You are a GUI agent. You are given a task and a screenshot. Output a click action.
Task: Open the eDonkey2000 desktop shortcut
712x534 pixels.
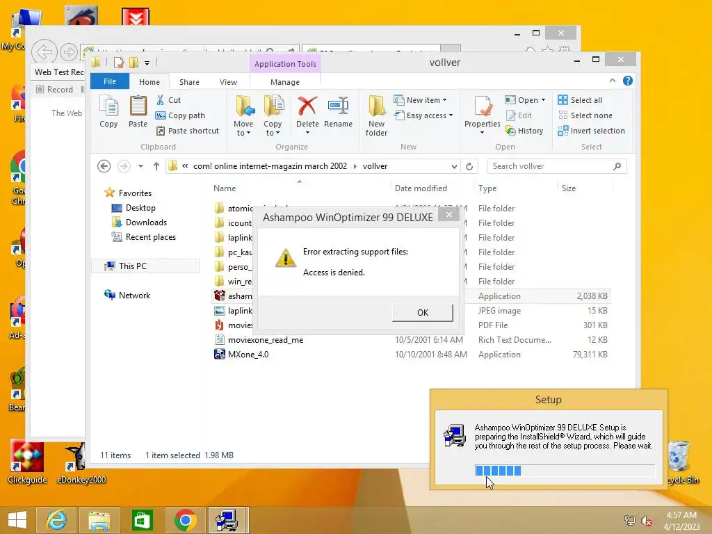pyautogui.click(x=81, y=462)
